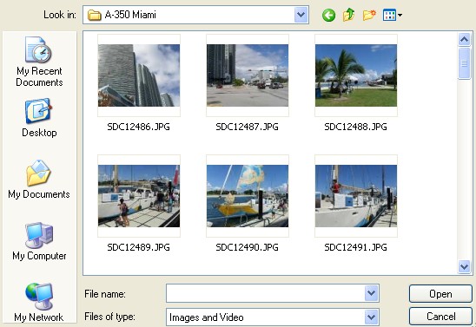Expand the File name dropdown arrow
This screenshot has height=327, width=476.
pos(371,293)
